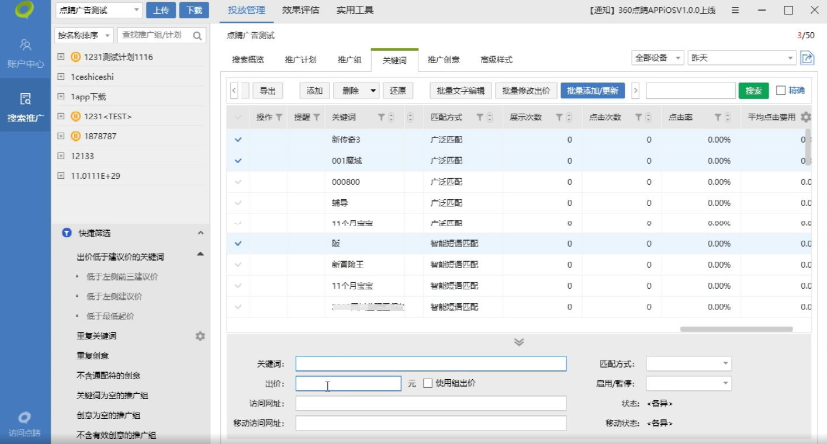Open the 匹配方式 dropdown in edit panel
827x444 pixels.
pyautogui.click(x=688, y=364)
